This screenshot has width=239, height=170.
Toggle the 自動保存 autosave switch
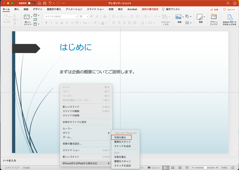coord(31,3)
